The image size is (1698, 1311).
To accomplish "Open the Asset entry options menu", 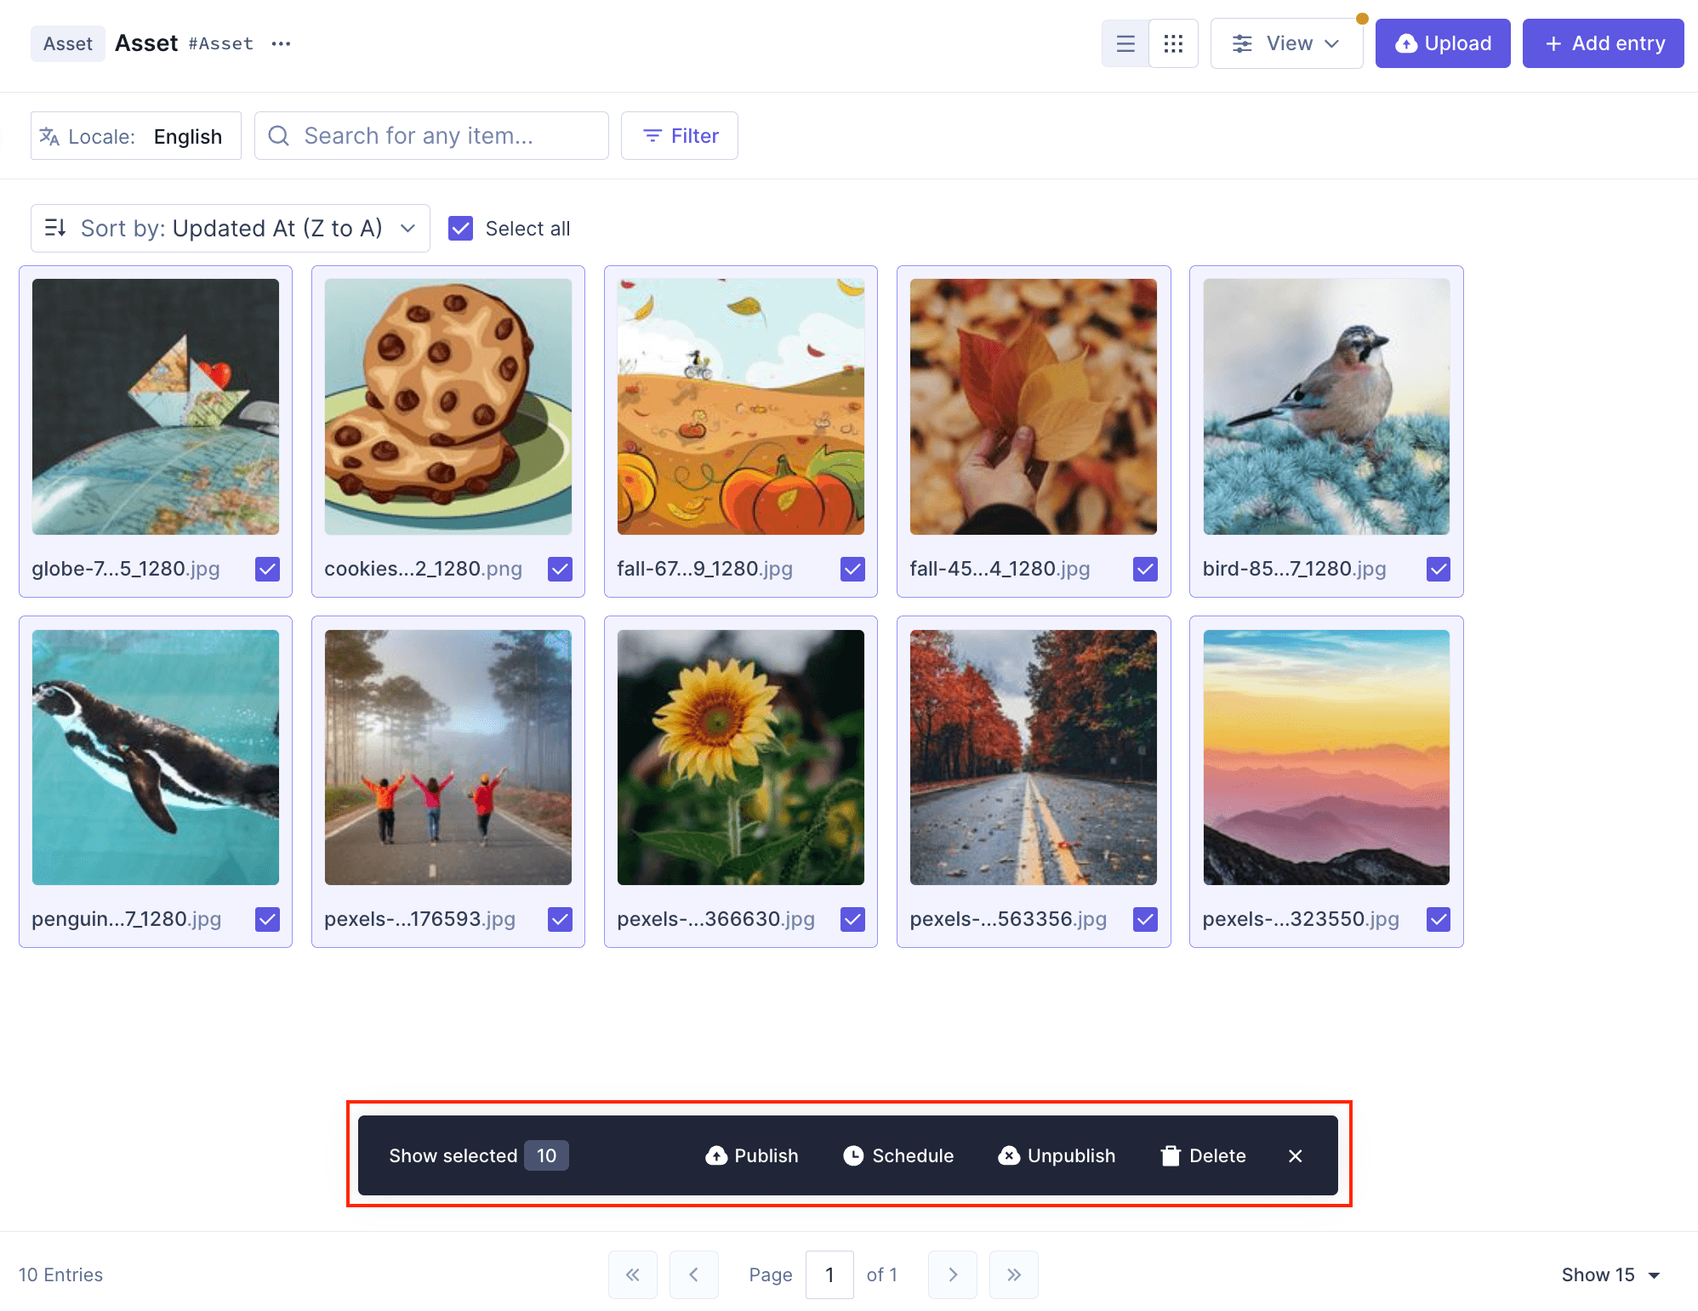I will click(x=281, y=43).
